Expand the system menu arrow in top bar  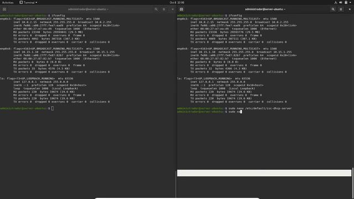[350, 2]
